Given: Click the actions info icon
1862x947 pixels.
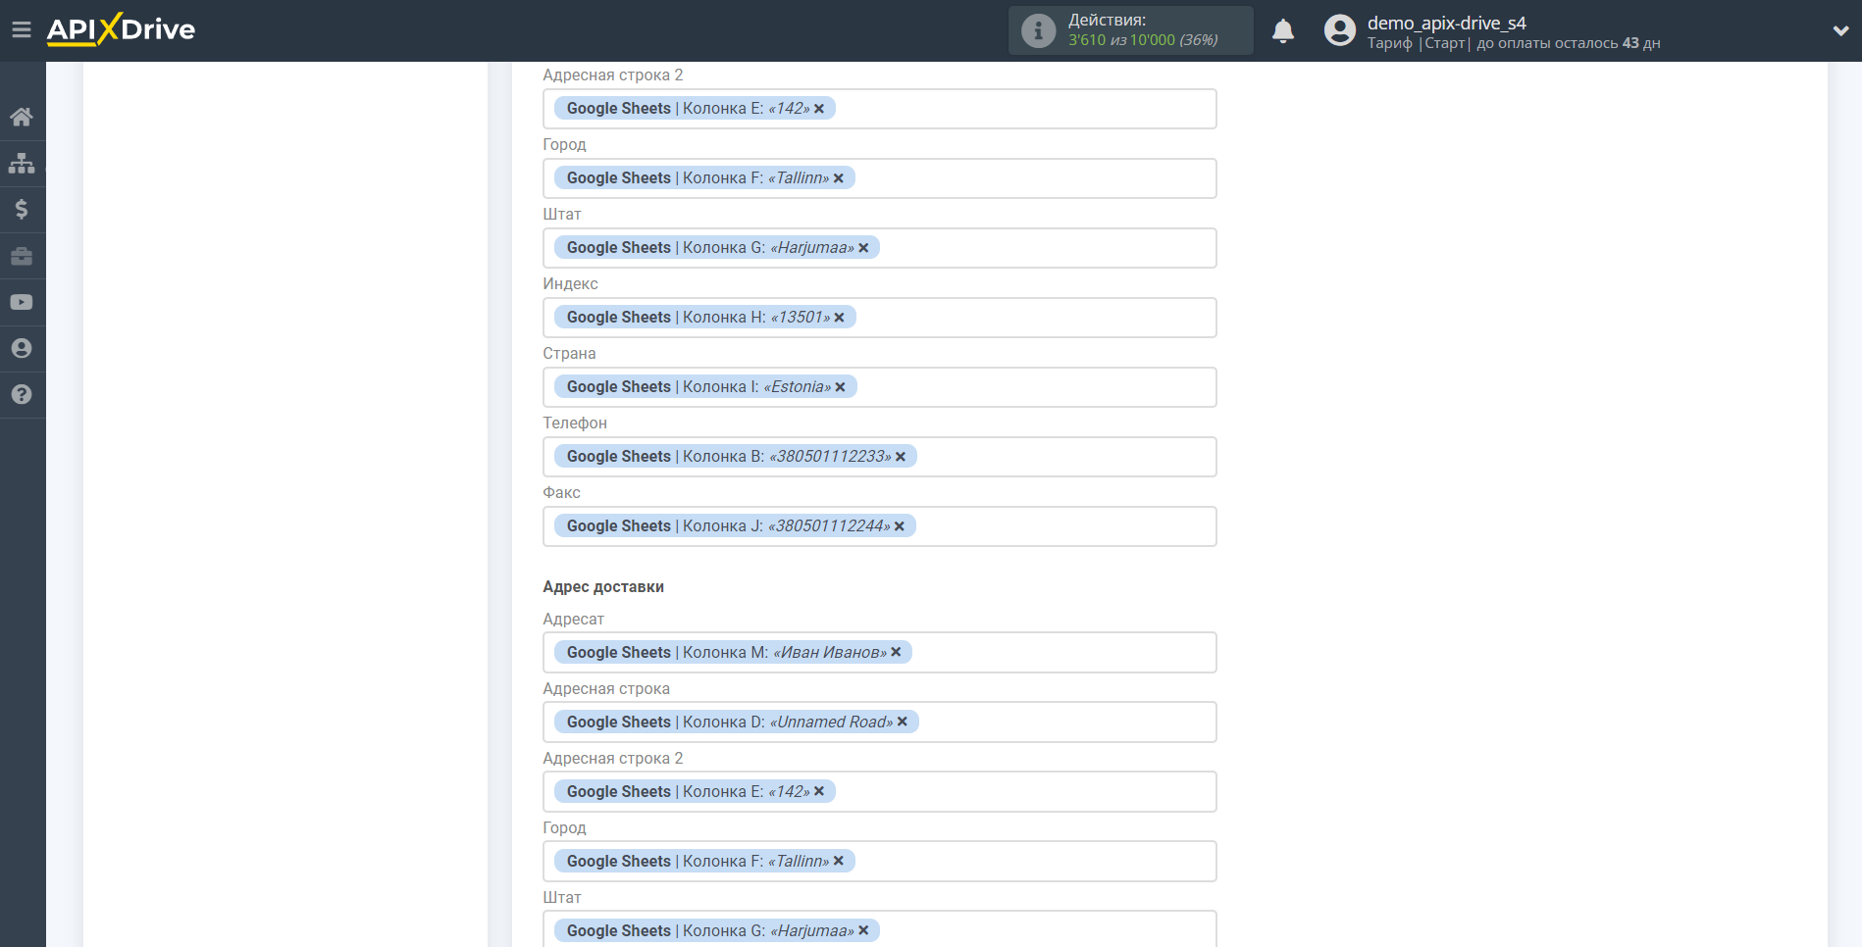Looking at the screenshot, I should point(1038,30).
